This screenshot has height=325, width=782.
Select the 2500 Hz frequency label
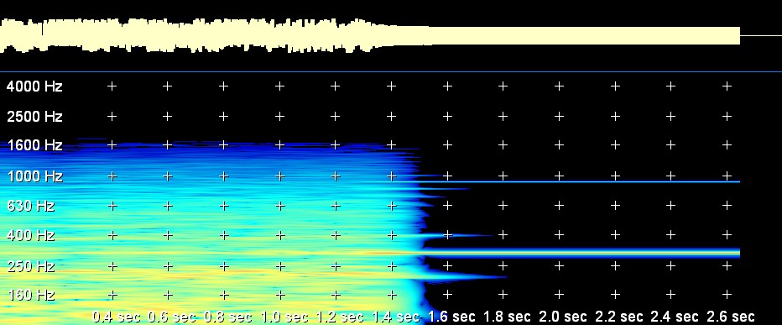tap(34, 117)
